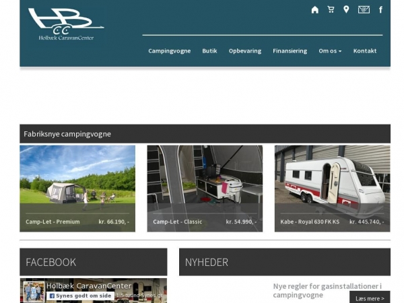The image size is (404, 303).
Task: Click the Holbæk CaravanCenter logo
Action: coord(66,24)
